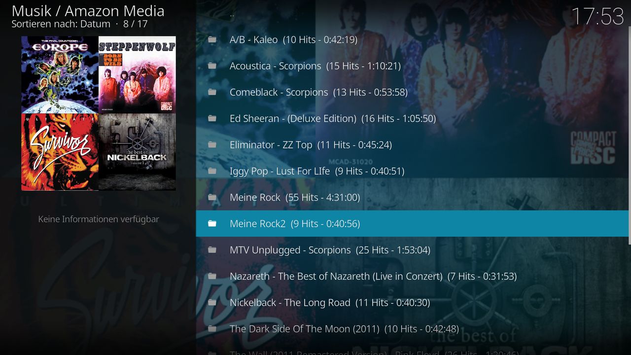Viewport: 631px width, 355px height.
Task: Click the Best of Nickelback cover art
Action: click(137, 152)
